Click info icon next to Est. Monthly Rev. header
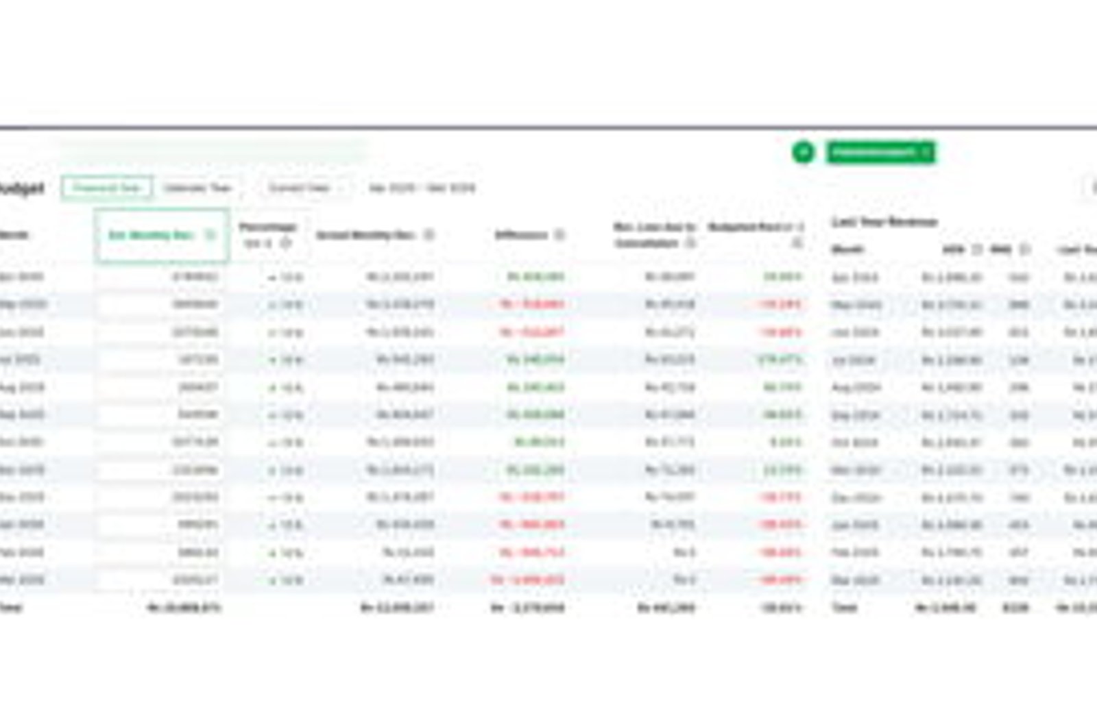Screen dimensions: 1097x707 (210, 235)
